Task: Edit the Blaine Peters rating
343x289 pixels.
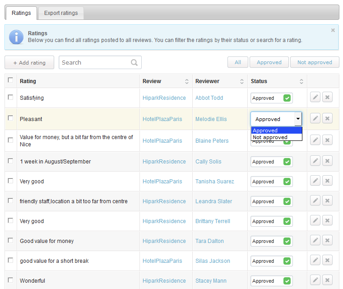Action: pos(315,140)
